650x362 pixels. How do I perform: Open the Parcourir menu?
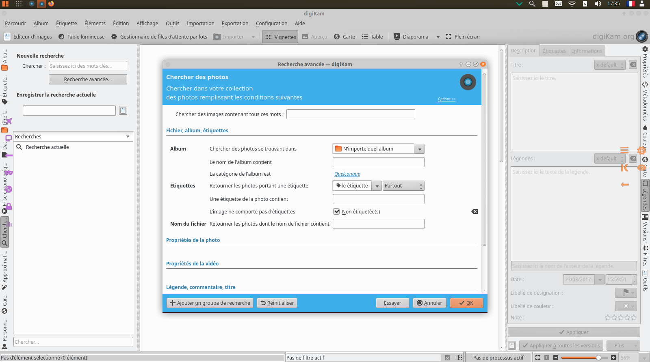tap(15, 24)
